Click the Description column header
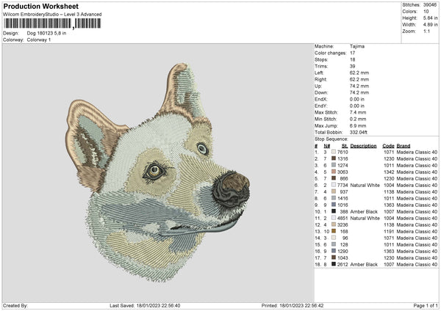 (364, 145)
